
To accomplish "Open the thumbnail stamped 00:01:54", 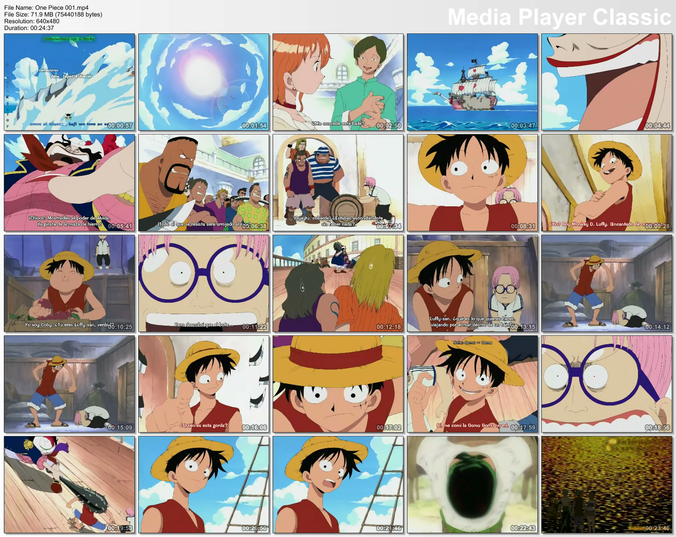I will pyautogui.click(x=204, y=82).
